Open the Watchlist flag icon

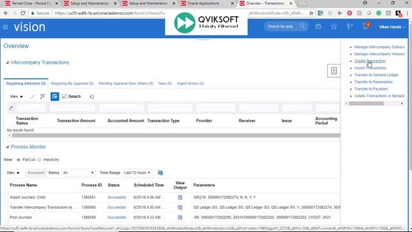click(350, 26)
